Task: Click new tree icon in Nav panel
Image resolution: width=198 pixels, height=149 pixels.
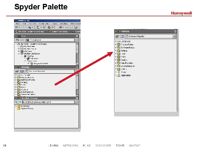Action: [x=17, y=40]
